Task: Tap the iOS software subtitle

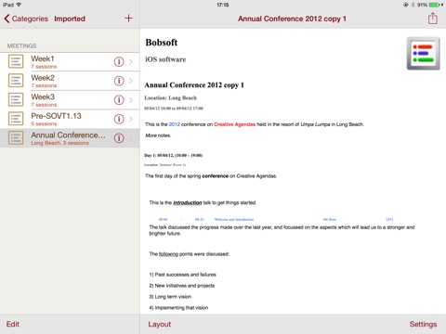Action: [165, 59]
